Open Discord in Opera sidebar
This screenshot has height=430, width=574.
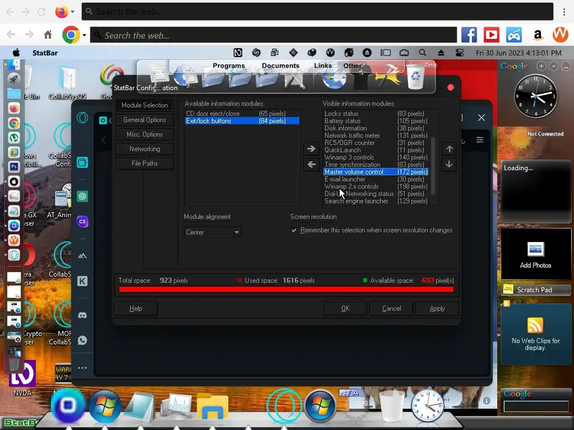tap(82, 315)
